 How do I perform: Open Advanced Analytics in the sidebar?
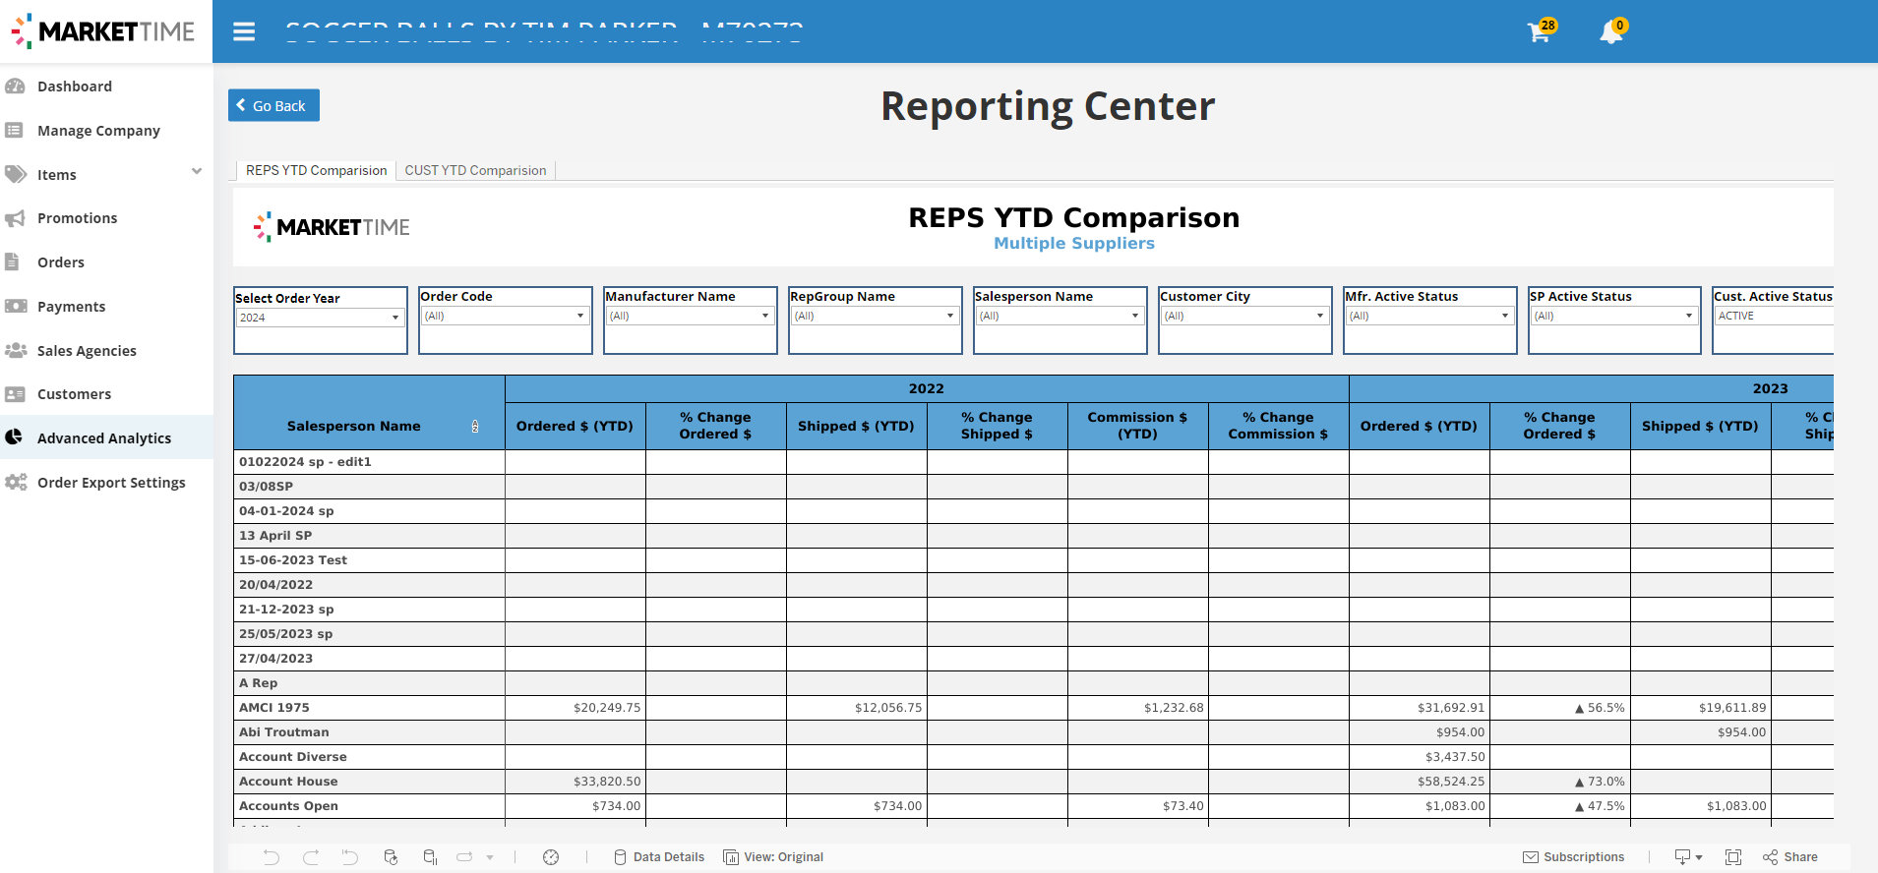click(x=104, y=437)
